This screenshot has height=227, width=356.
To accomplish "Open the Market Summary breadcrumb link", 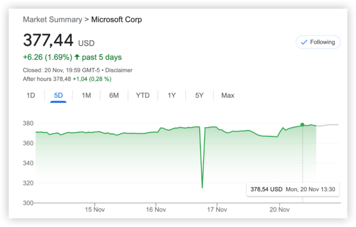I will [52, 20].
